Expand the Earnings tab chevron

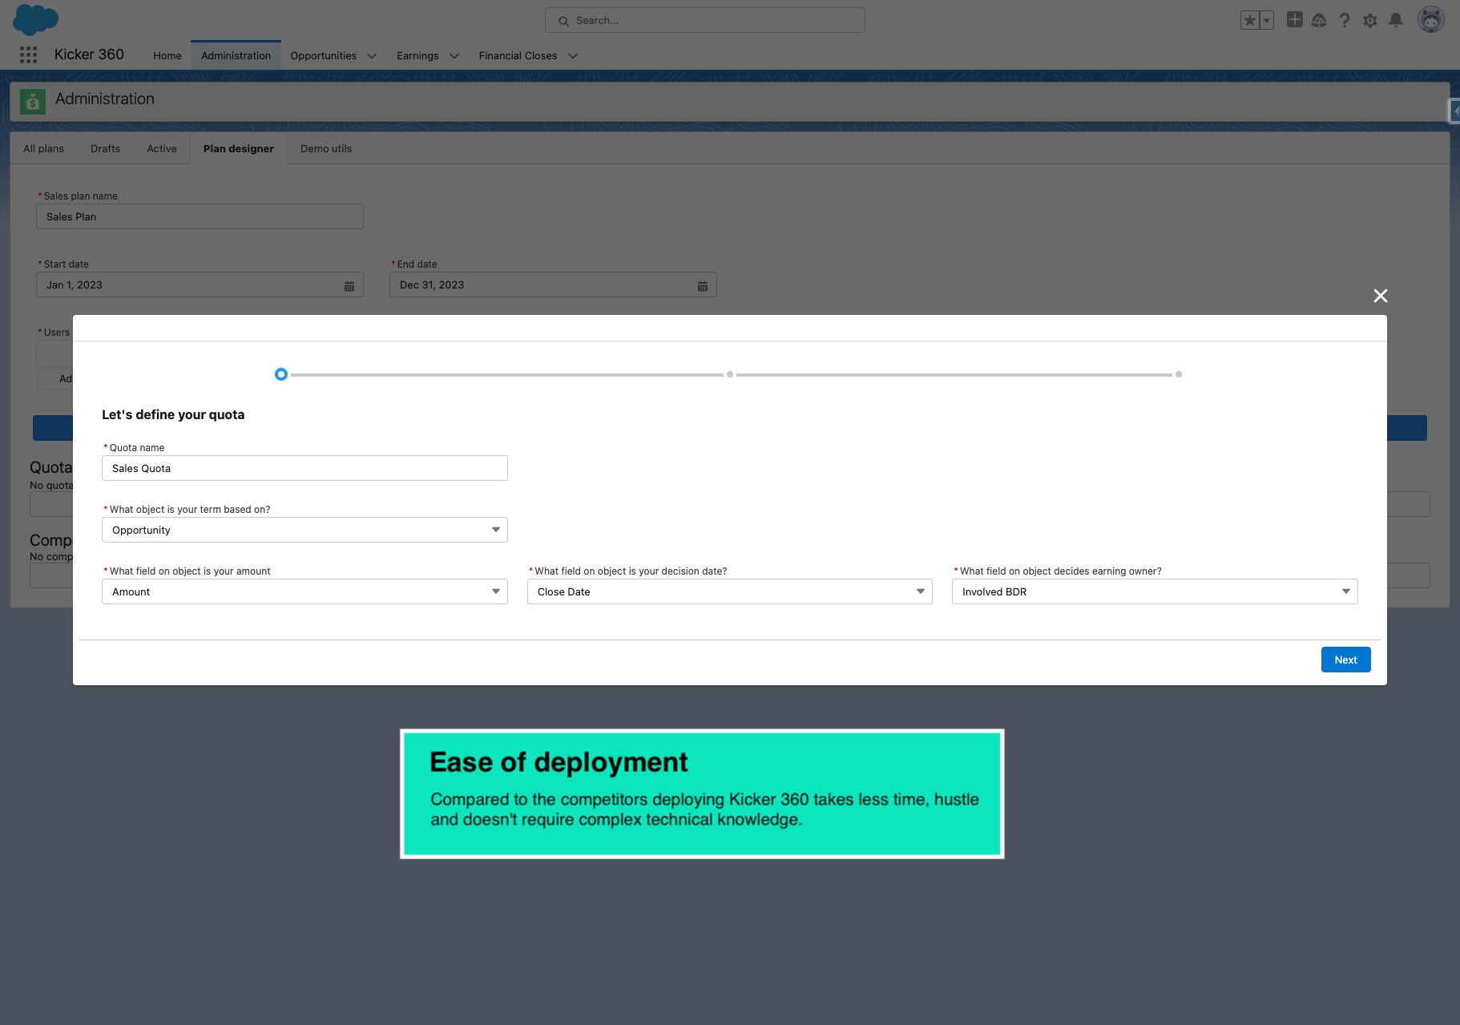(x=454, y=55)
